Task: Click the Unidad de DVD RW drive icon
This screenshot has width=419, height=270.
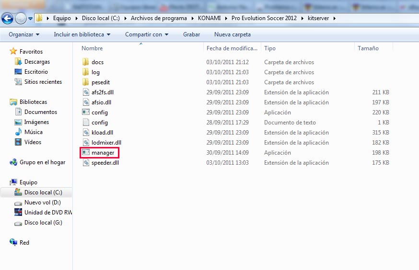Action: point(18,212)
